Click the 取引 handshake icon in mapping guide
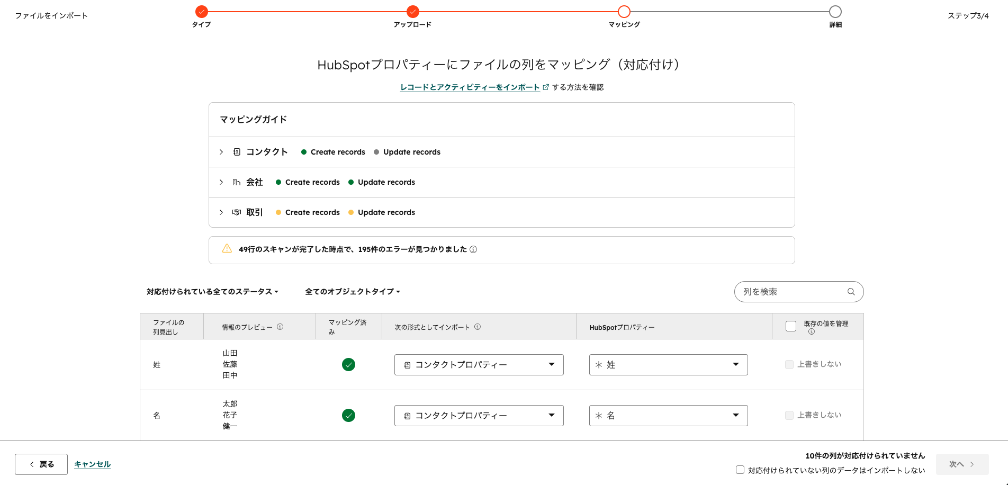The width and height of the screenshot is (1008, 485). pyautogui.click(x=237, y=212)
